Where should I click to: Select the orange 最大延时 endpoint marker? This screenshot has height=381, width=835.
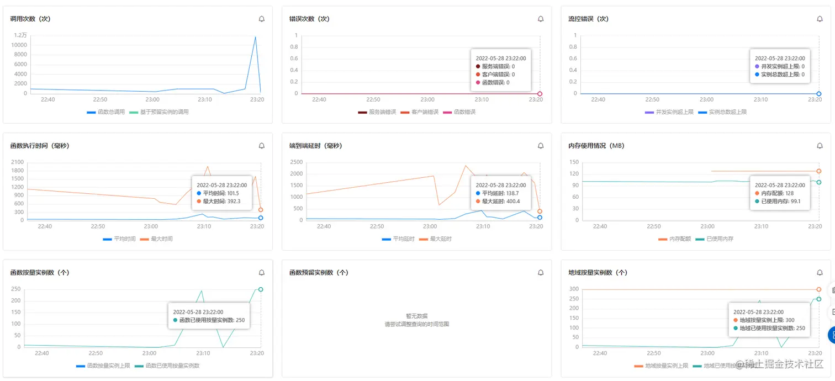(540, 211)
